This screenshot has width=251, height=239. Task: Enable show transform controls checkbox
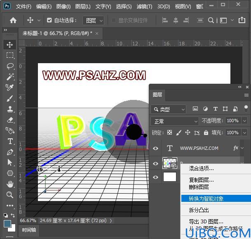[113, 20]
